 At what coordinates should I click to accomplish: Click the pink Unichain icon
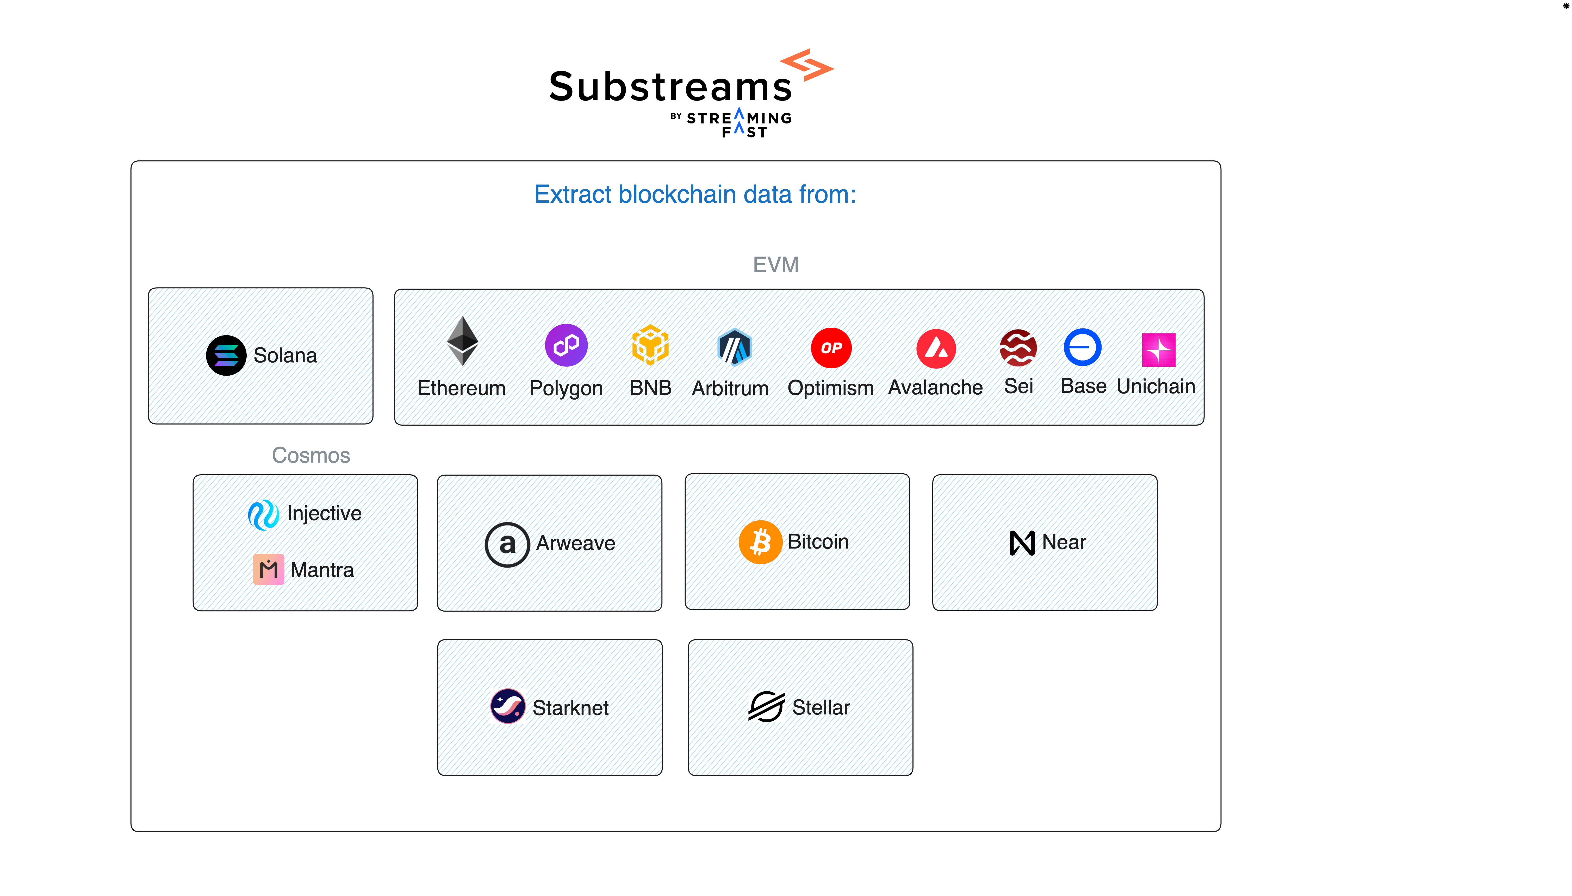[1158, 350]
